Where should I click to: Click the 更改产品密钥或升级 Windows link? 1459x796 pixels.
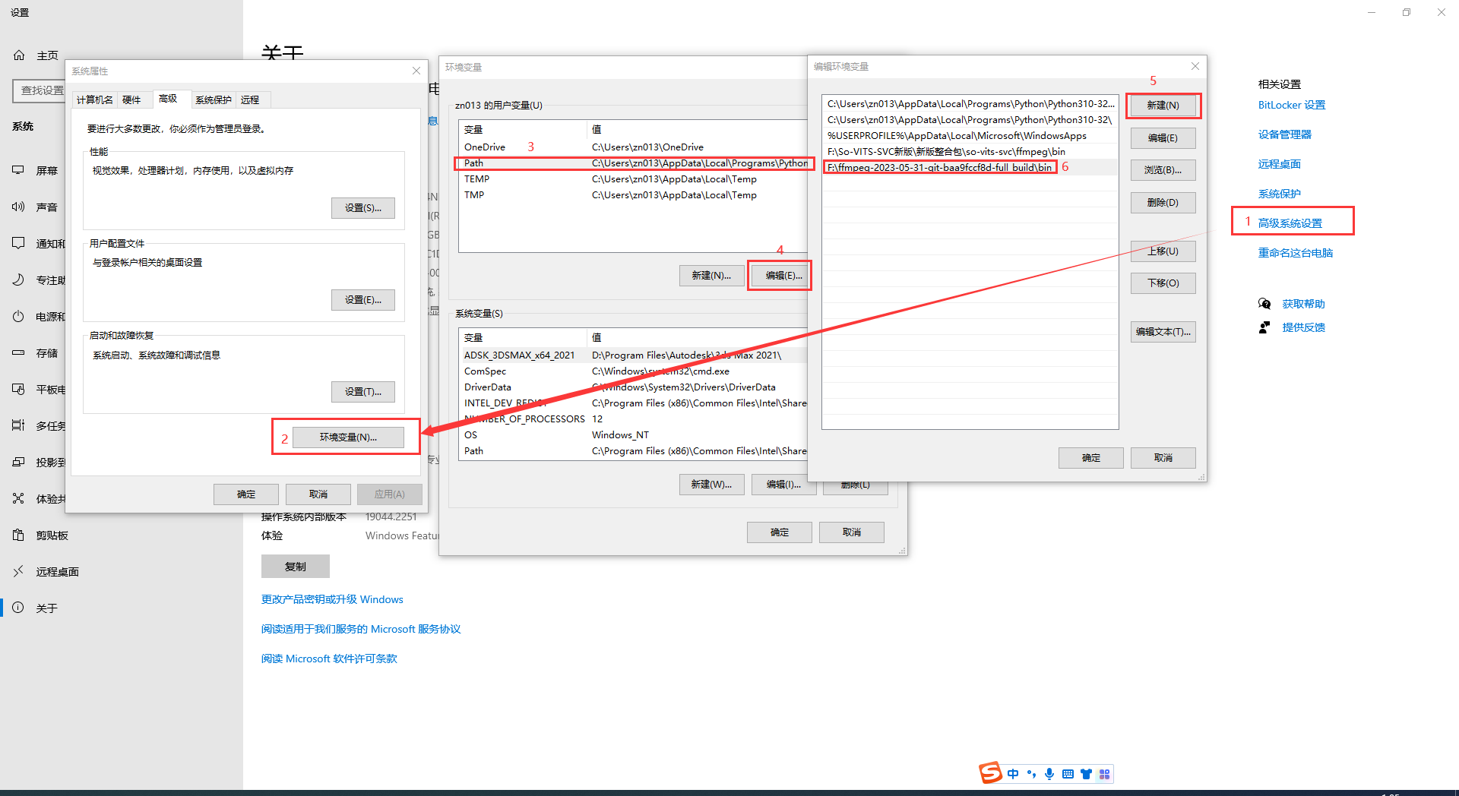click(332, 599)
